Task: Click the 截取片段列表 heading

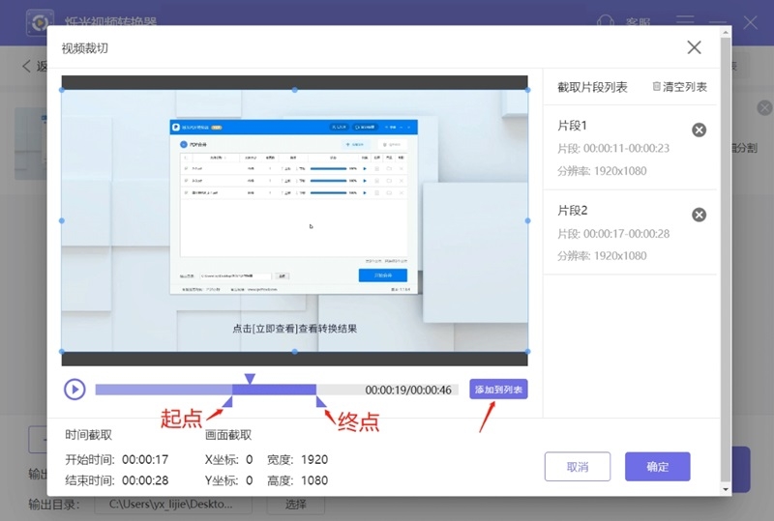Action: 592,87
